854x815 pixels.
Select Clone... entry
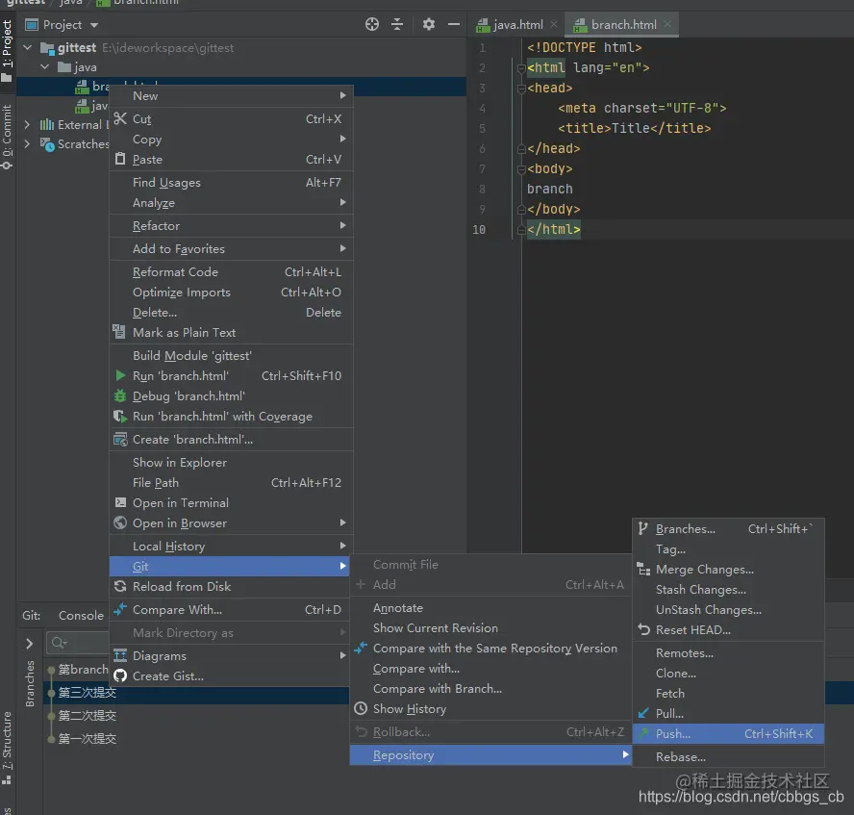pos(728,674)
